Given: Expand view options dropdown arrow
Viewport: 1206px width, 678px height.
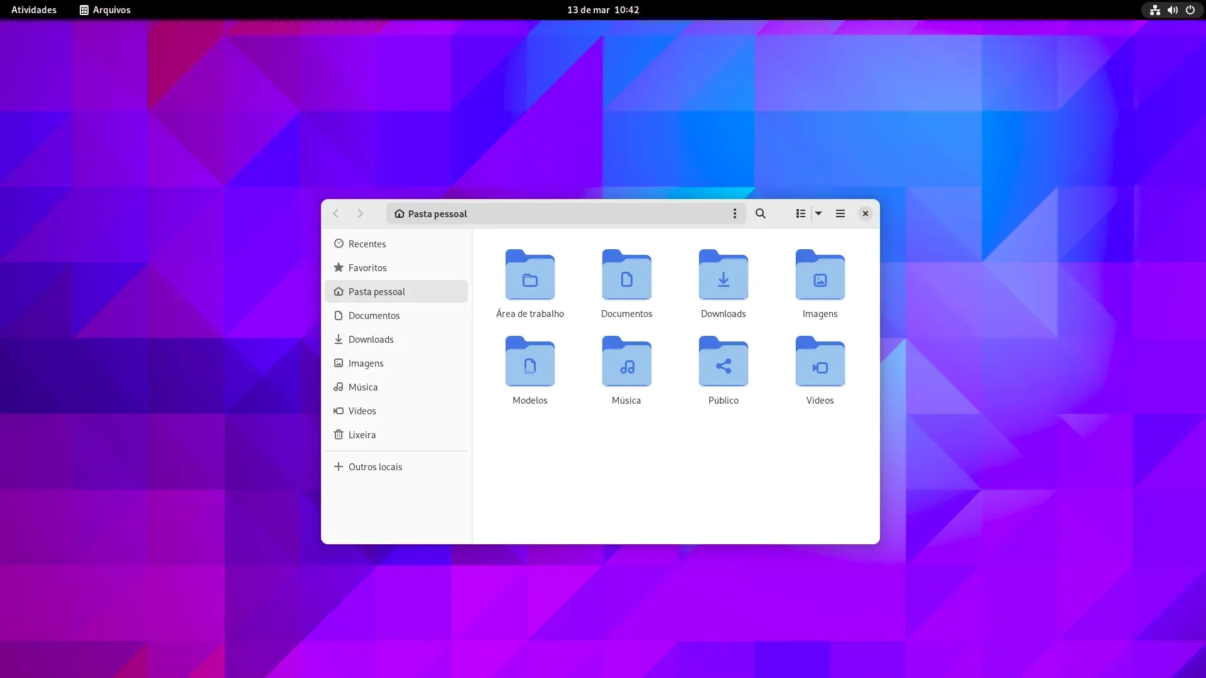Looking at the screenshot, I should [x=818, y=213].
